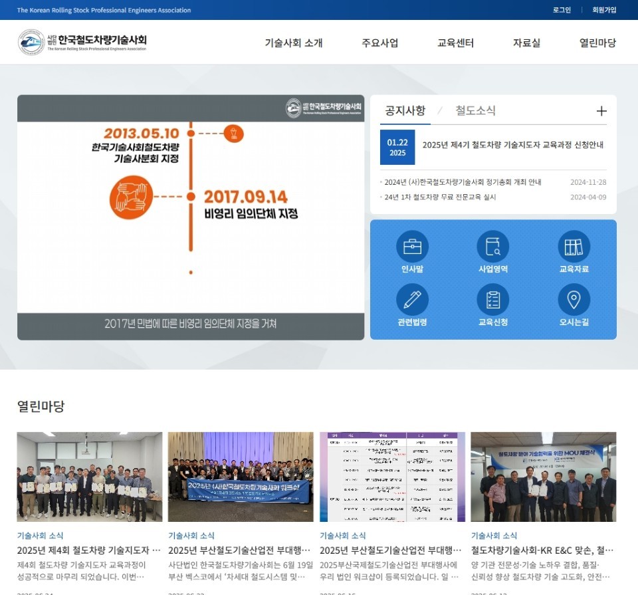638x595 pixels.
Task: Open the 열린마당 navigation menu
Action: (597, 43)
